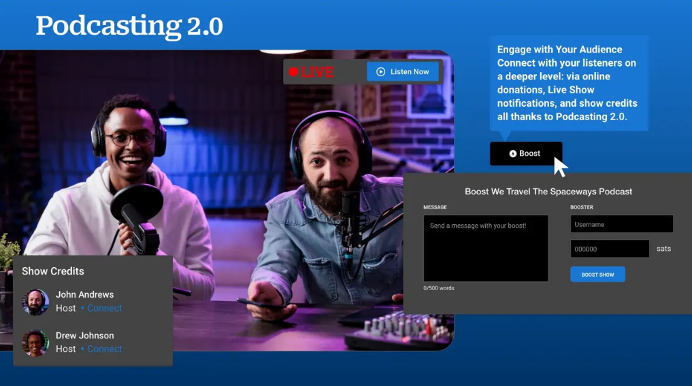Click the BOOST SHOW button
Screen dimensions: 692x386
[x=597, y=275]
